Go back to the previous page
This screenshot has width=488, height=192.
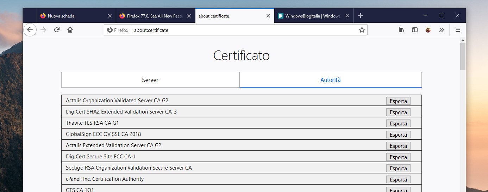pos(30,30)
